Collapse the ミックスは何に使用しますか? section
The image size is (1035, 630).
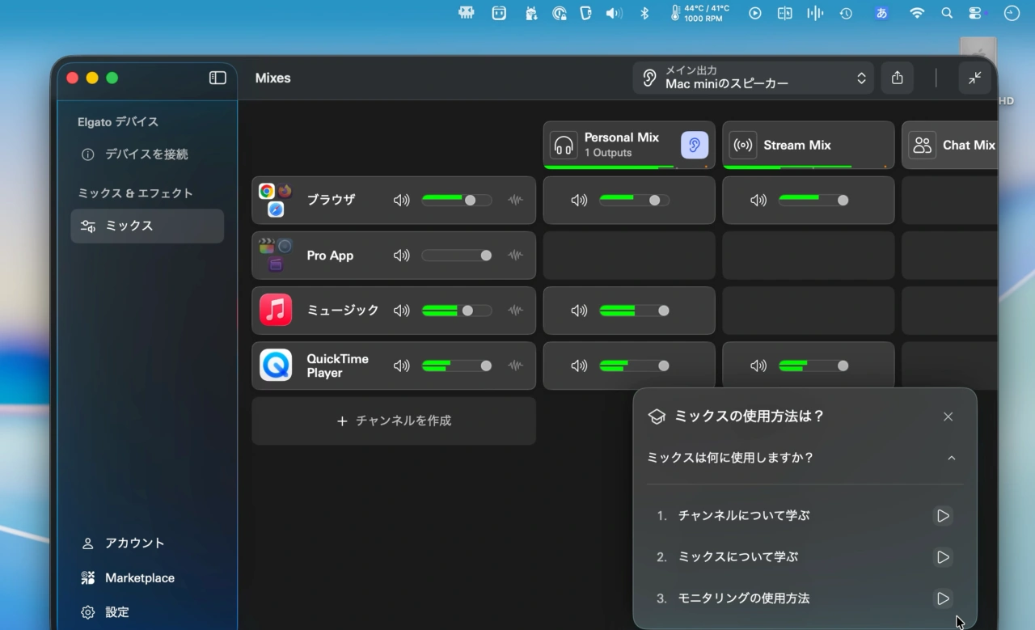(x=951, y=458)
